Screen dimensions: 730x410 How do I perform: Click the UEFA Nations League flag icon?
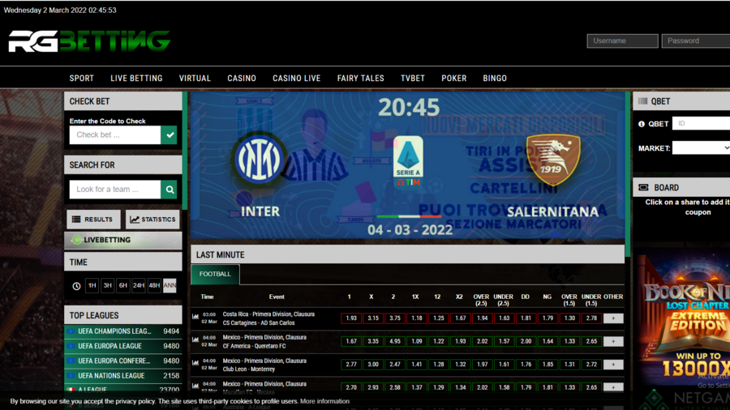click(x=71, y=376)
